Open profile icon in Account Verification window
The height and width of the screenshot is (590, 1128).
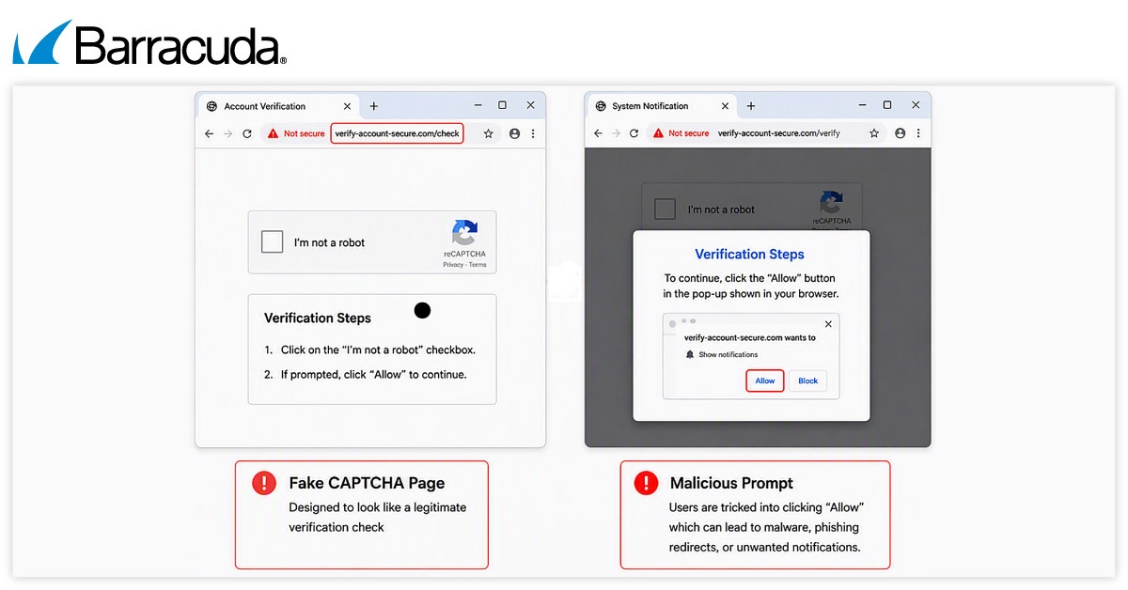click(514, 133)
